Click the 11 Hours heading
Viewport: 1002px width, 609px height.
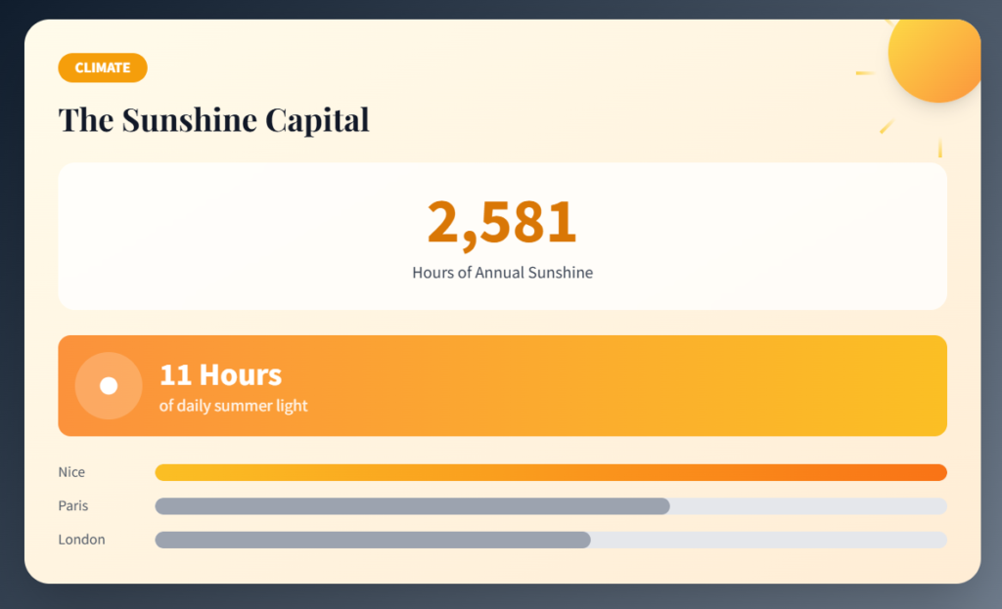click(220, 374)
